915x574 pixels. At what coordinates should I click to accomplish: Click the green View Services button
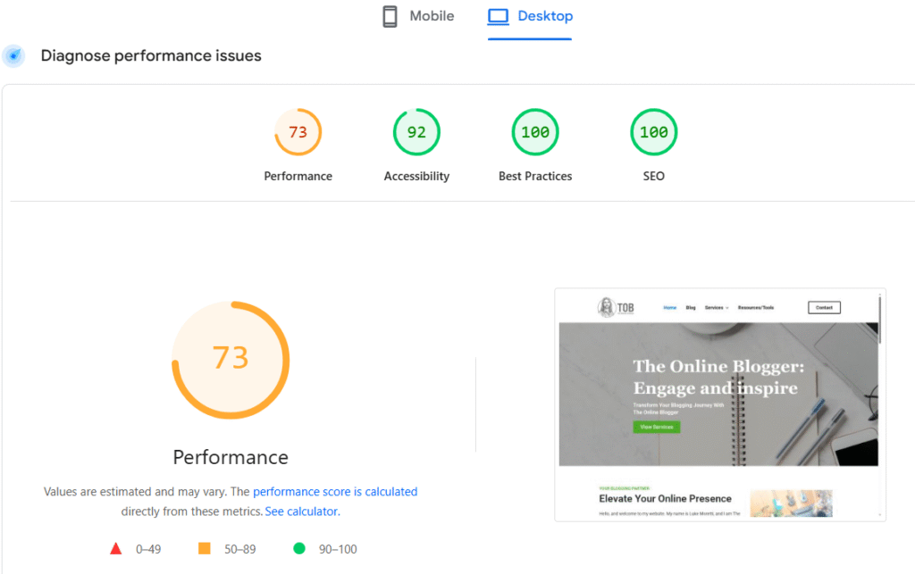[x=659, y=426]
